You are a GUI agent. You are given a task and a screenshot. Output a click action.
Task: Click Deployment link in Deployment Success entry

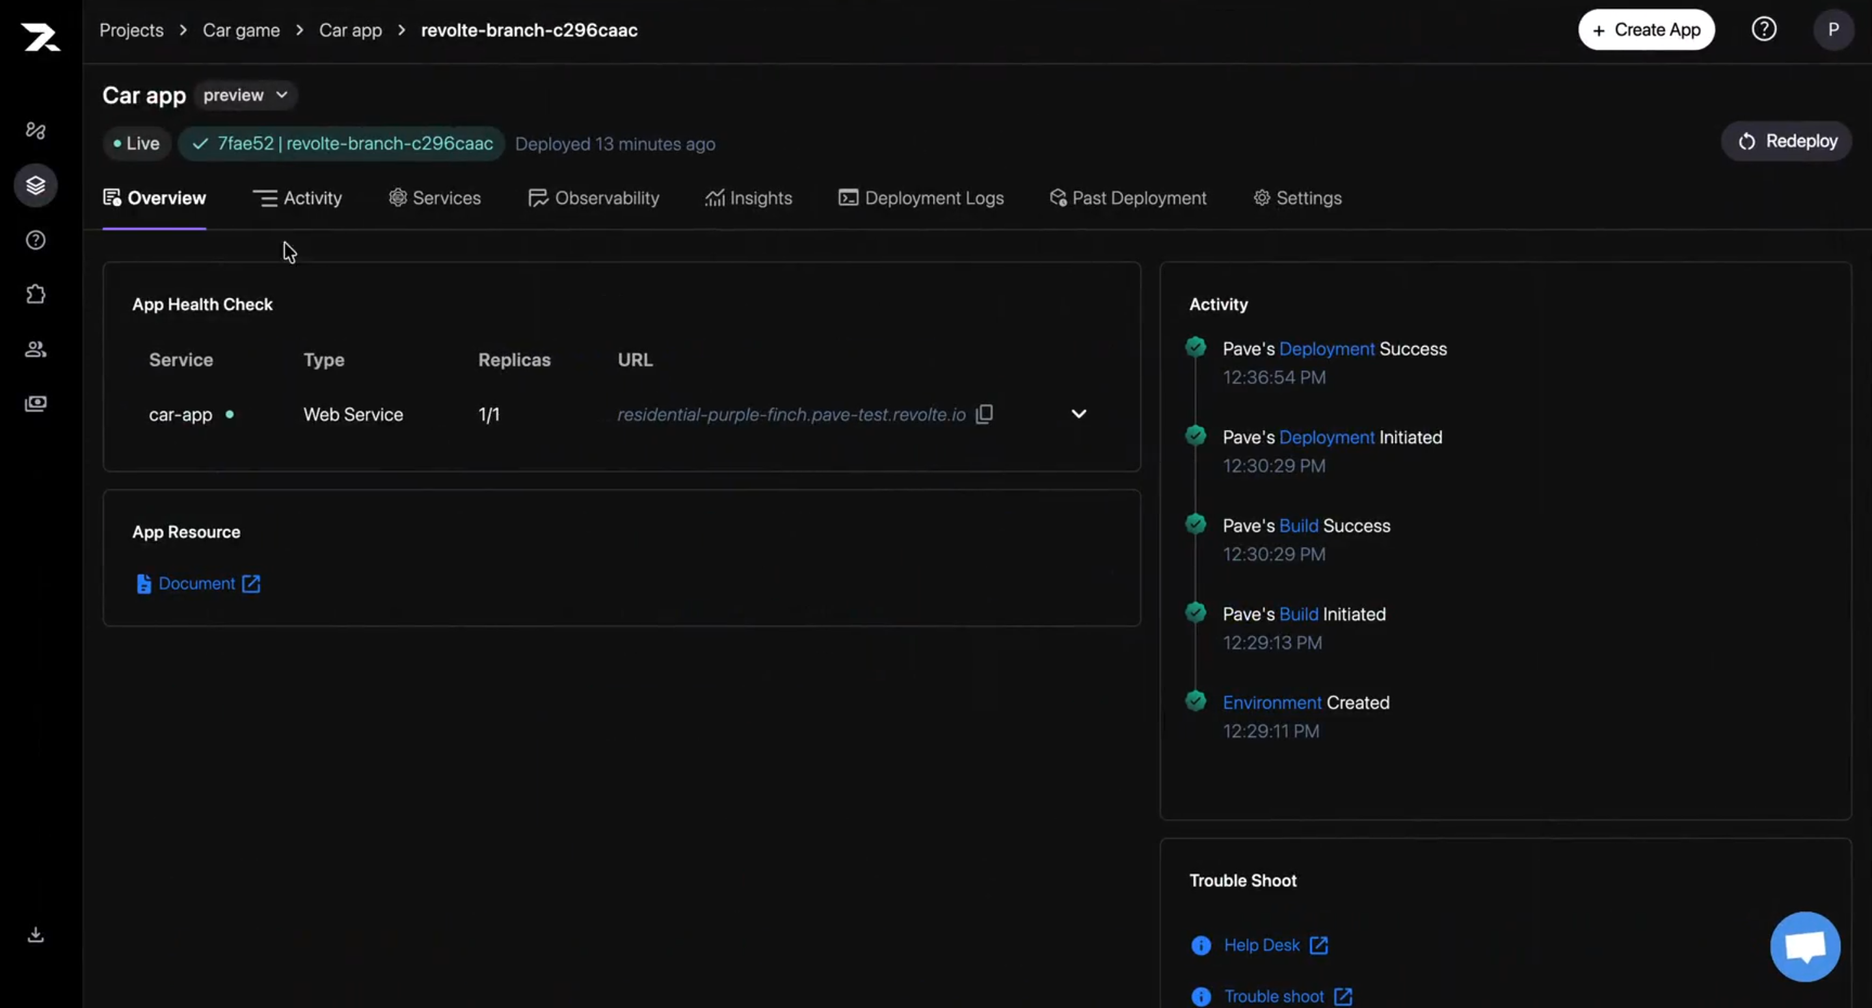point(1326,349)
